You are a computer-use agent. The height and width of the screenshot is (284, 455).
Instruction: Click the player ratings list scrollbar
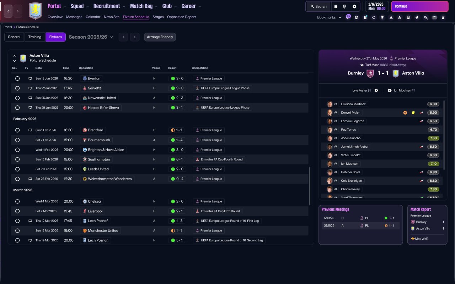pyautogui.click(x=444, y=135)
